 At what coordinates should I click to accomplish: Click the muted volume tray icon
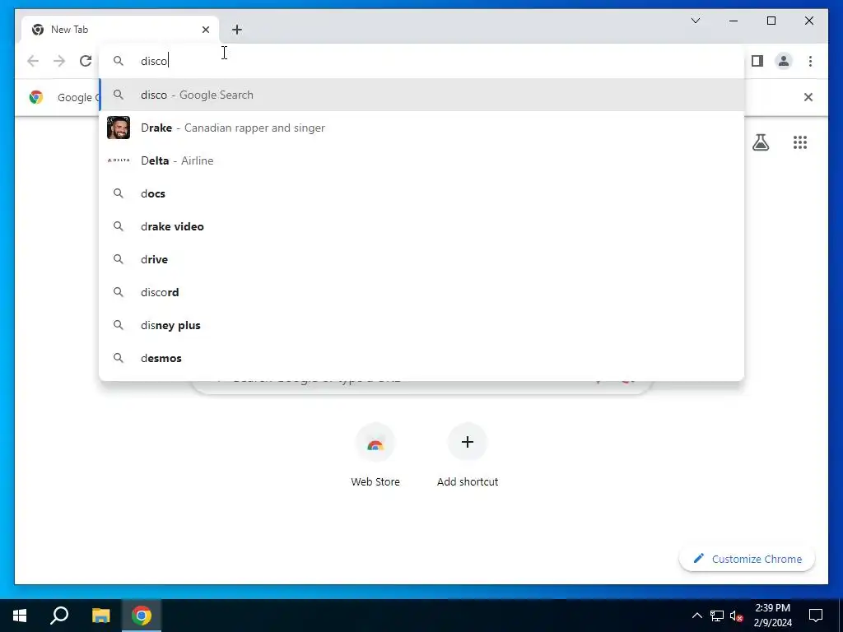click(737, 616)
